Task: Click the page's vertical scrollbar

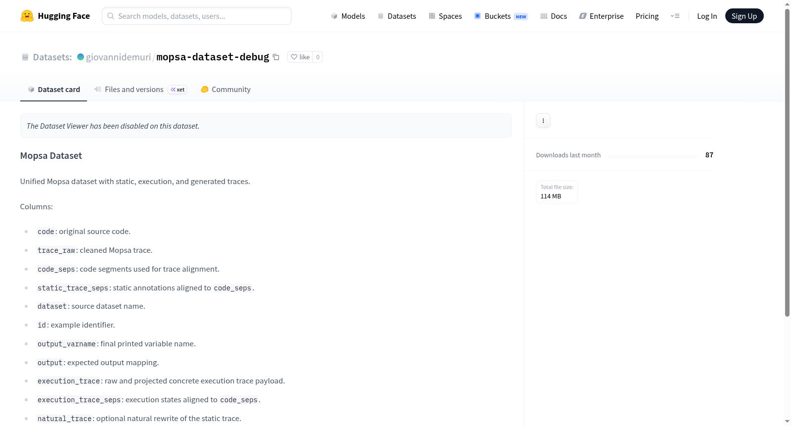Action: point(787,163)
